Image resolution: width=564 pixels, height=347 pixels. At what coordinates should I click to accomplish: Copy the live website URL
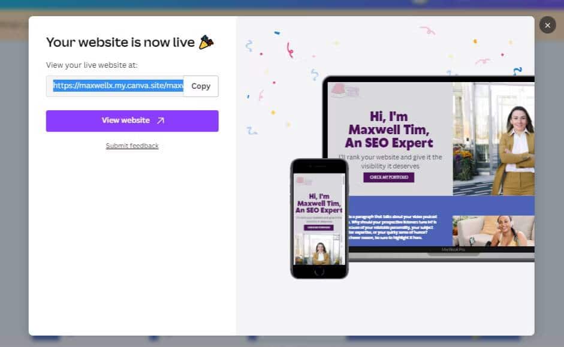click(201, 86)
